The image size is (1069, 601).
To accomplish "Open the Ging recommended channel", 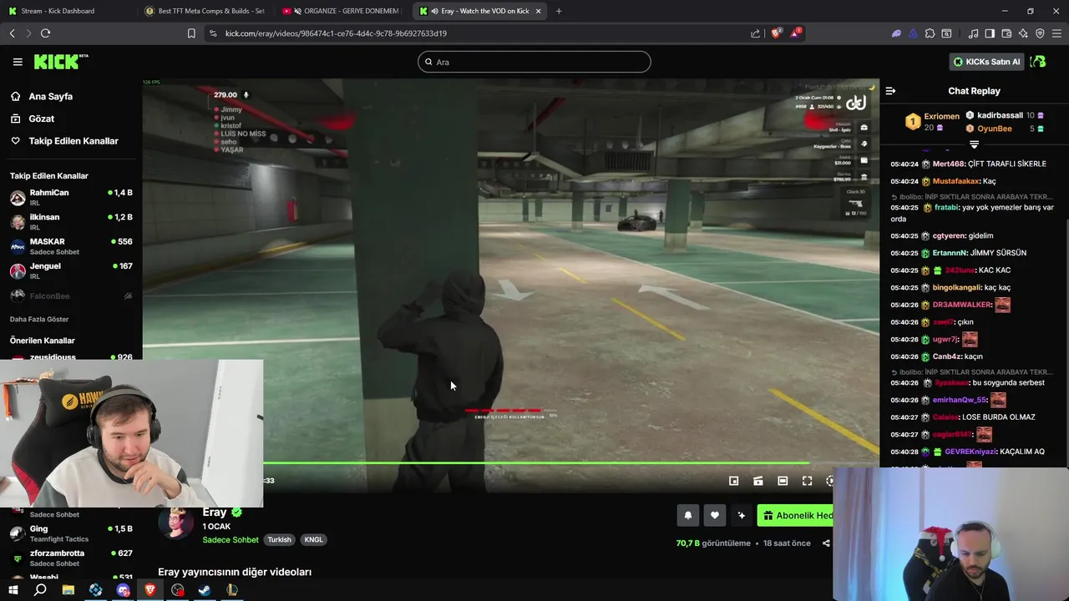I will click(71, 533).
